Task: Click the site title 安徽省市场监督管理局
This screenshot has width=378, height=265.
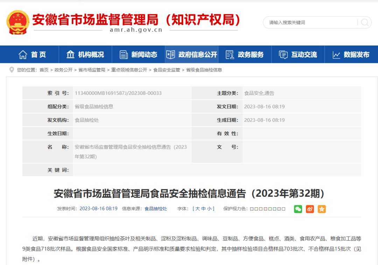Action: coord(95,20)
